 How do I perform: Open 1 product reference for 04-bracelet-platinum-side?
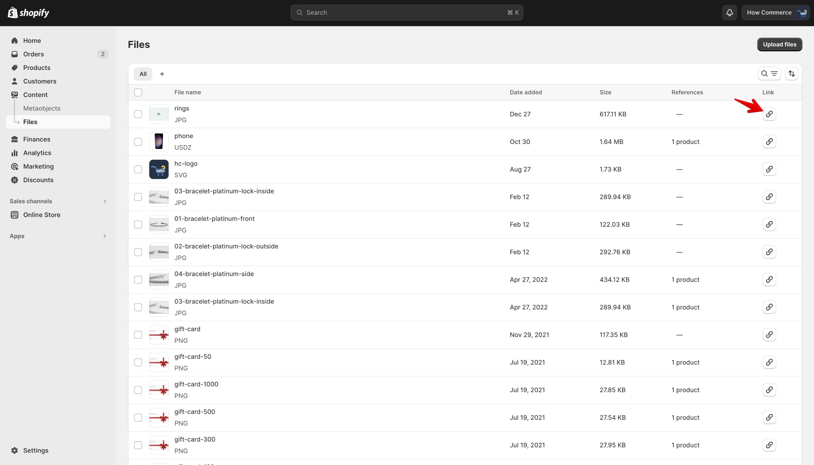(x=685, y=280)
